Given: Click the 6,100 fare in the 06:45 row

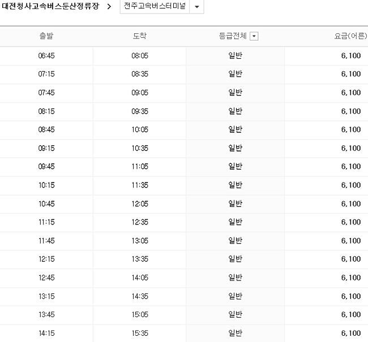Looking at the screenshot, I should click(351, 56).
